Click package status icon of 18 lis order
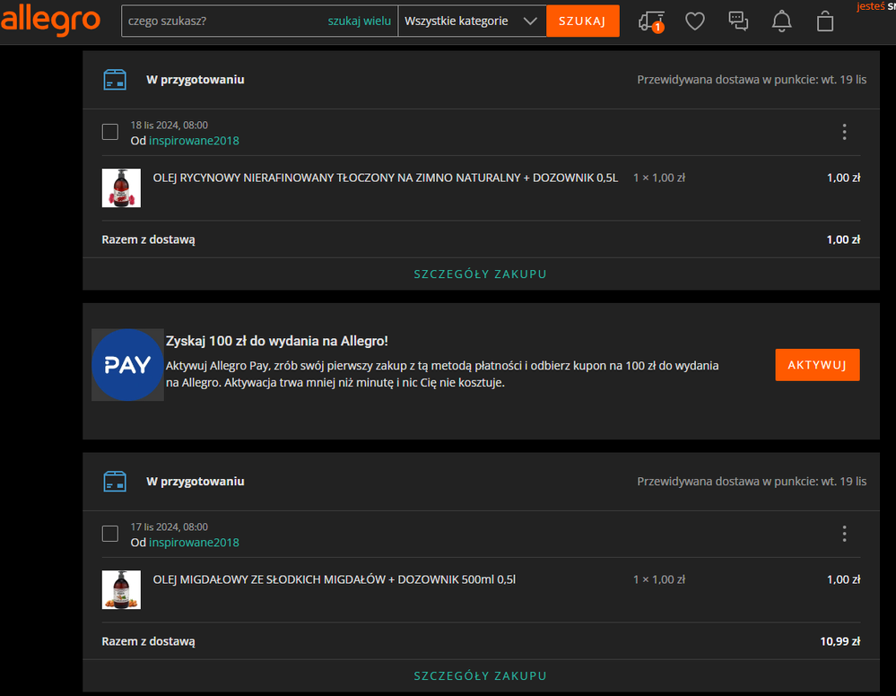This screenshot has width=896, height=696. [x=115, y=80]
